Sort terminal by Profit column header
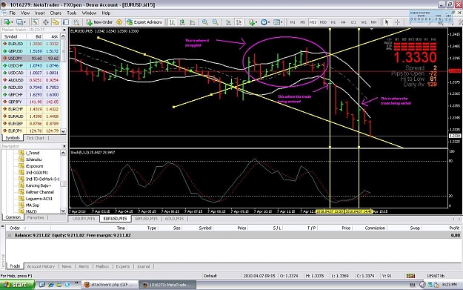 [x=454, y=228]
